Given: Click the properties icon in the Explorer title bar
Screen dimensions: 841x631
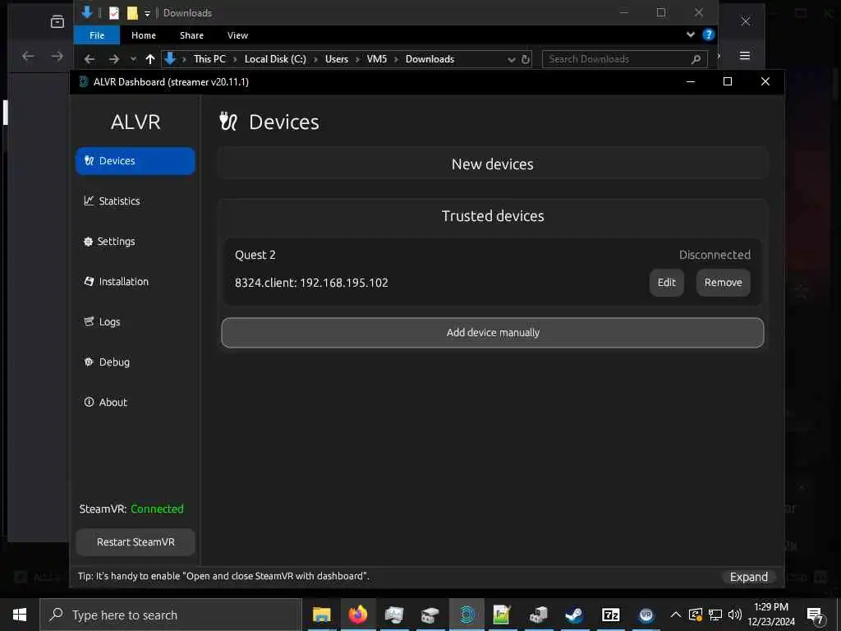Looking at the screenshot, I should pos(113,13).
